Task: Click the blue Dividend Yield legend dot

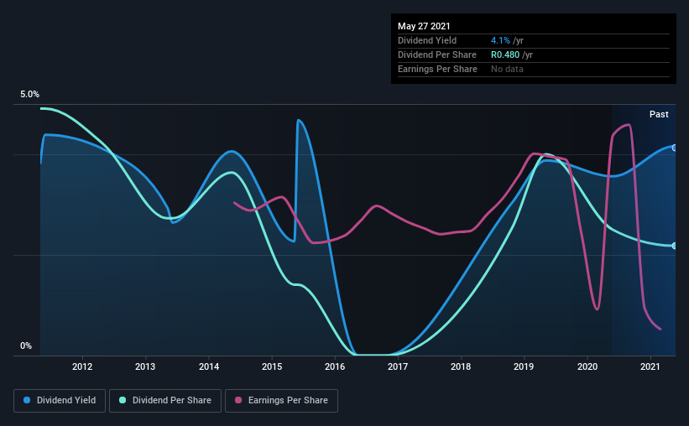Action: point(27,400)
